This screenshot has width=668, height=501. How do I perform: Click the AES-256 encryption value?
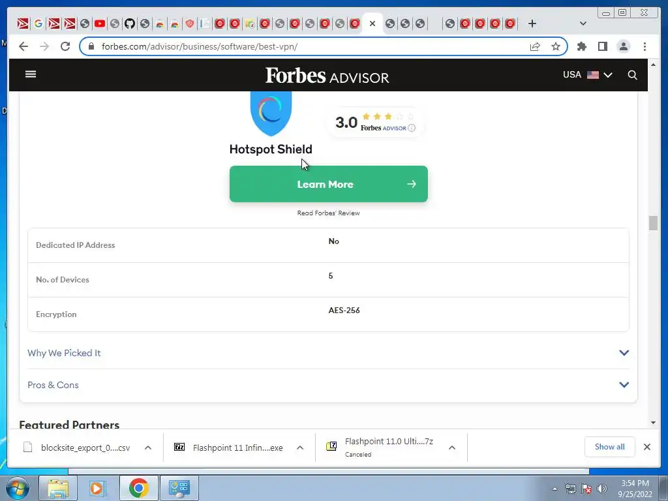point(344,310)
